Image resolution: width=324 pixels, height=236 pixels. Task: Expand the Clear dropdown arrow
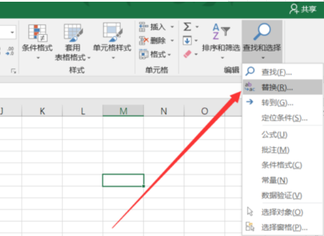[x=196, y=54]
